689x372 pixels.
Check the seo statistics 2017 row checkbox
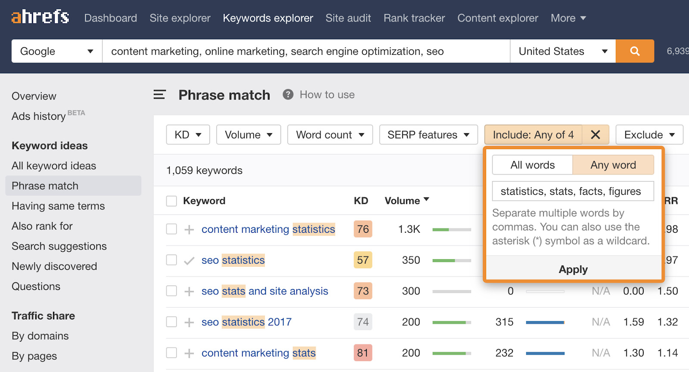[x=171, y=322]
